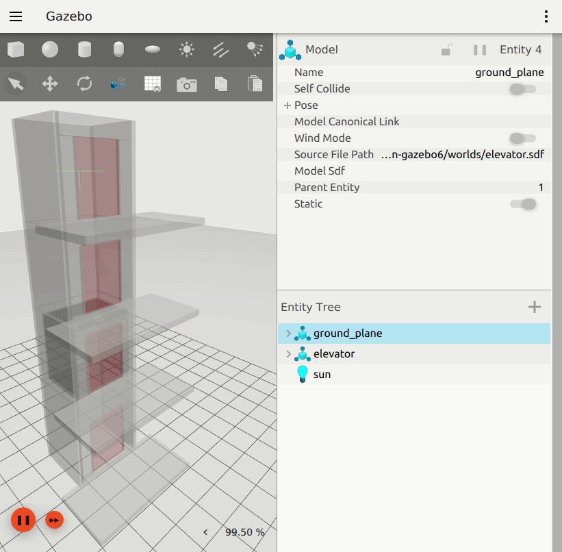Viewport: 562px width, 552px height.
Task: Insert a cylinder shape
Action: [84, 49]
